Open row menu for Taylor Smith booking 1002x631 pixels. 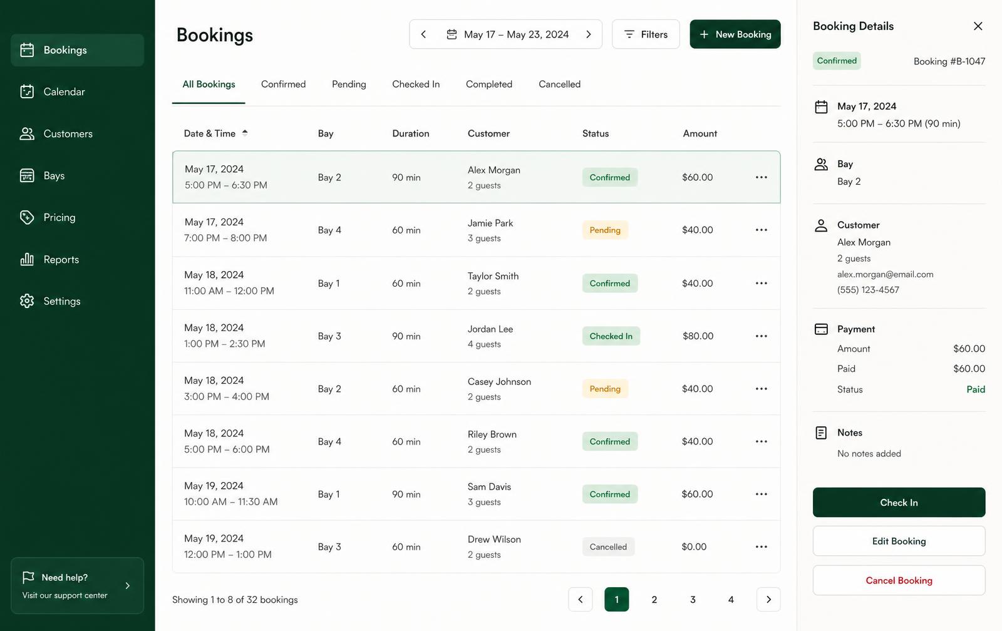coord(761,283)
